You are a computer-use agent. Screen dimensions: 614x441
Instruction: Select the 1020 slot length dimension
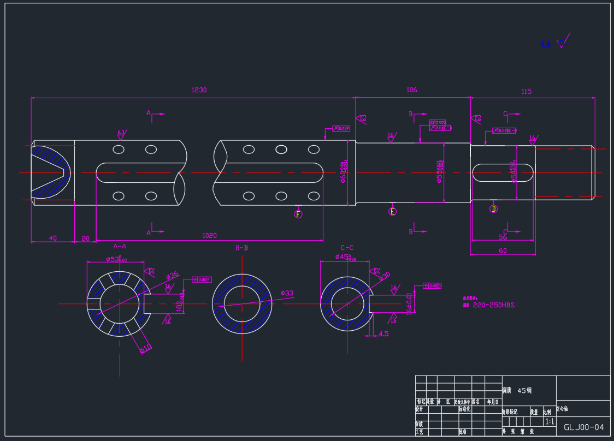coord(210,236)
